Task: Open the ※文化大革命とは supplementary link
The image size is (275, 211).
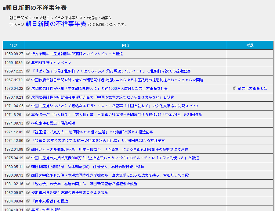Action: [x=252, y=89]
